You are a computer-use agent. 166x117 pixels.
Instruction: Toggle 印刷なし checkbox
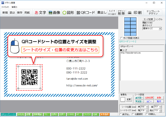(147, 114)
